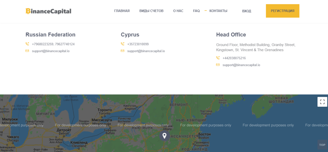Click the Russian Federation heading
This screenshot has width=328, height=152.
50,35
